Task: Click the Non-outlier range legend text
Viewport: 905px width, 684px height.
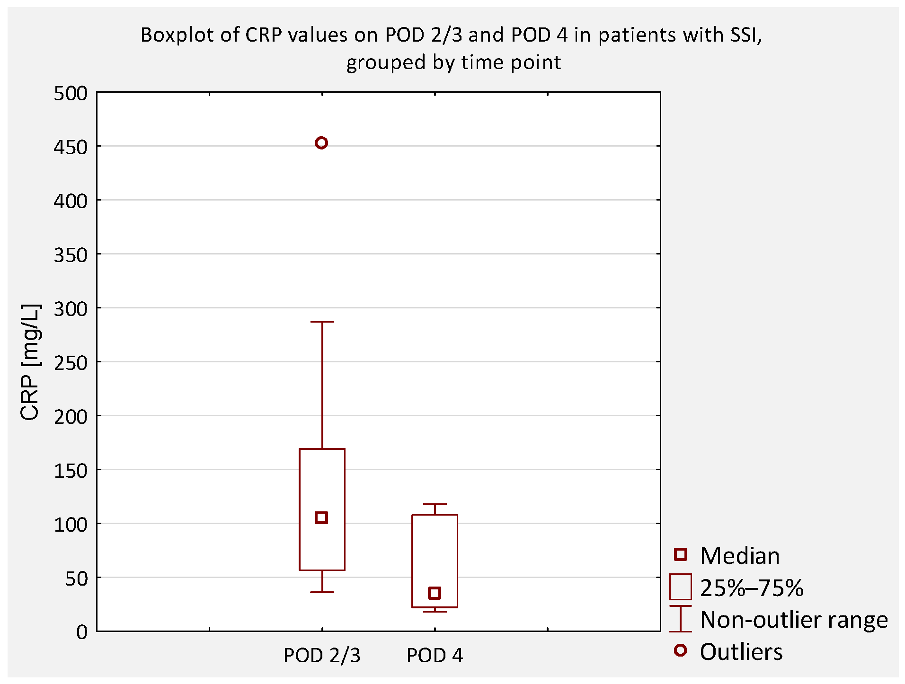Action: click(794, 620)
